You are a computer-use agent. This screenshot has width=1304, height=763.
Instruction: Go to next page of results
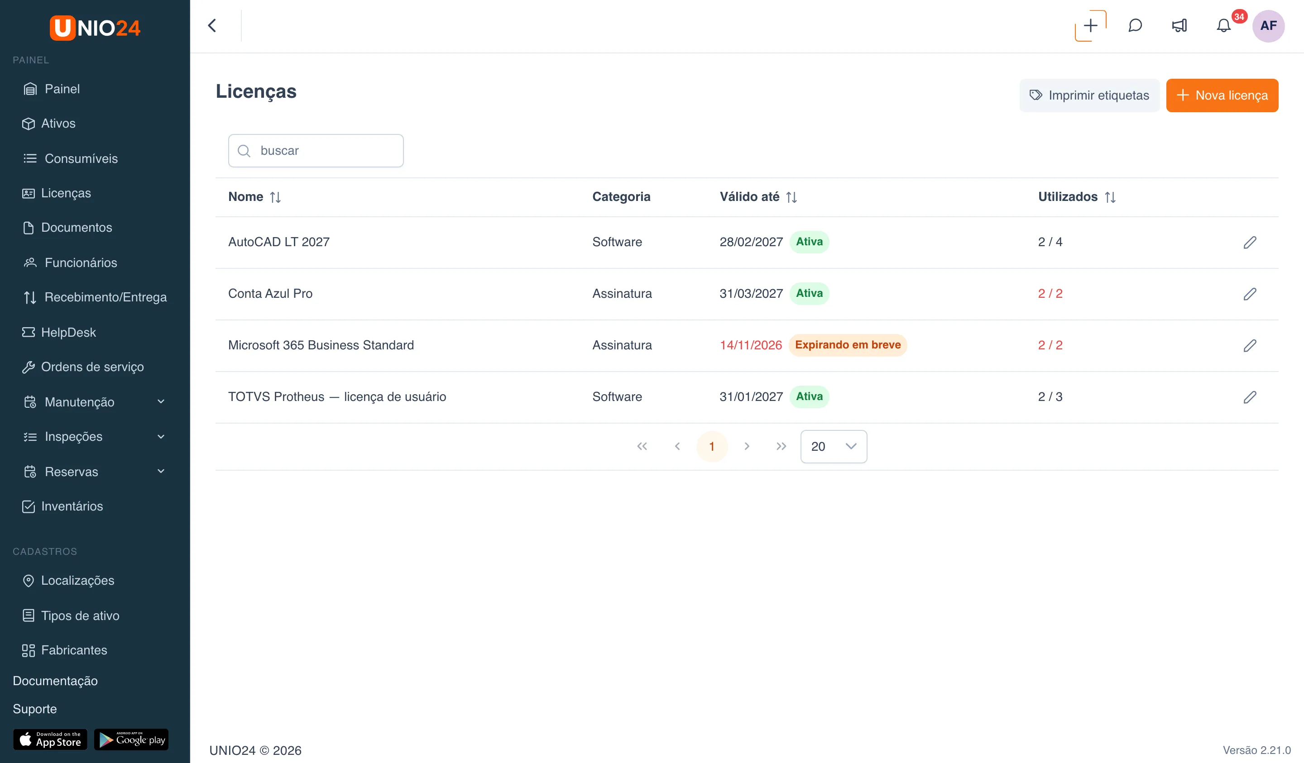(x=747, y=446)
